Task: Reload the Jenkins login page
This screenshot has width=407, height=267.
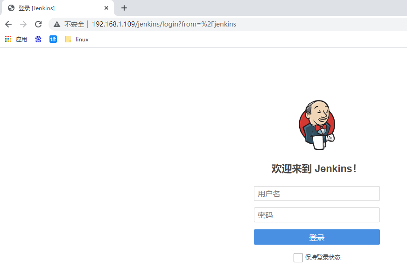Action: coord(38,24)
